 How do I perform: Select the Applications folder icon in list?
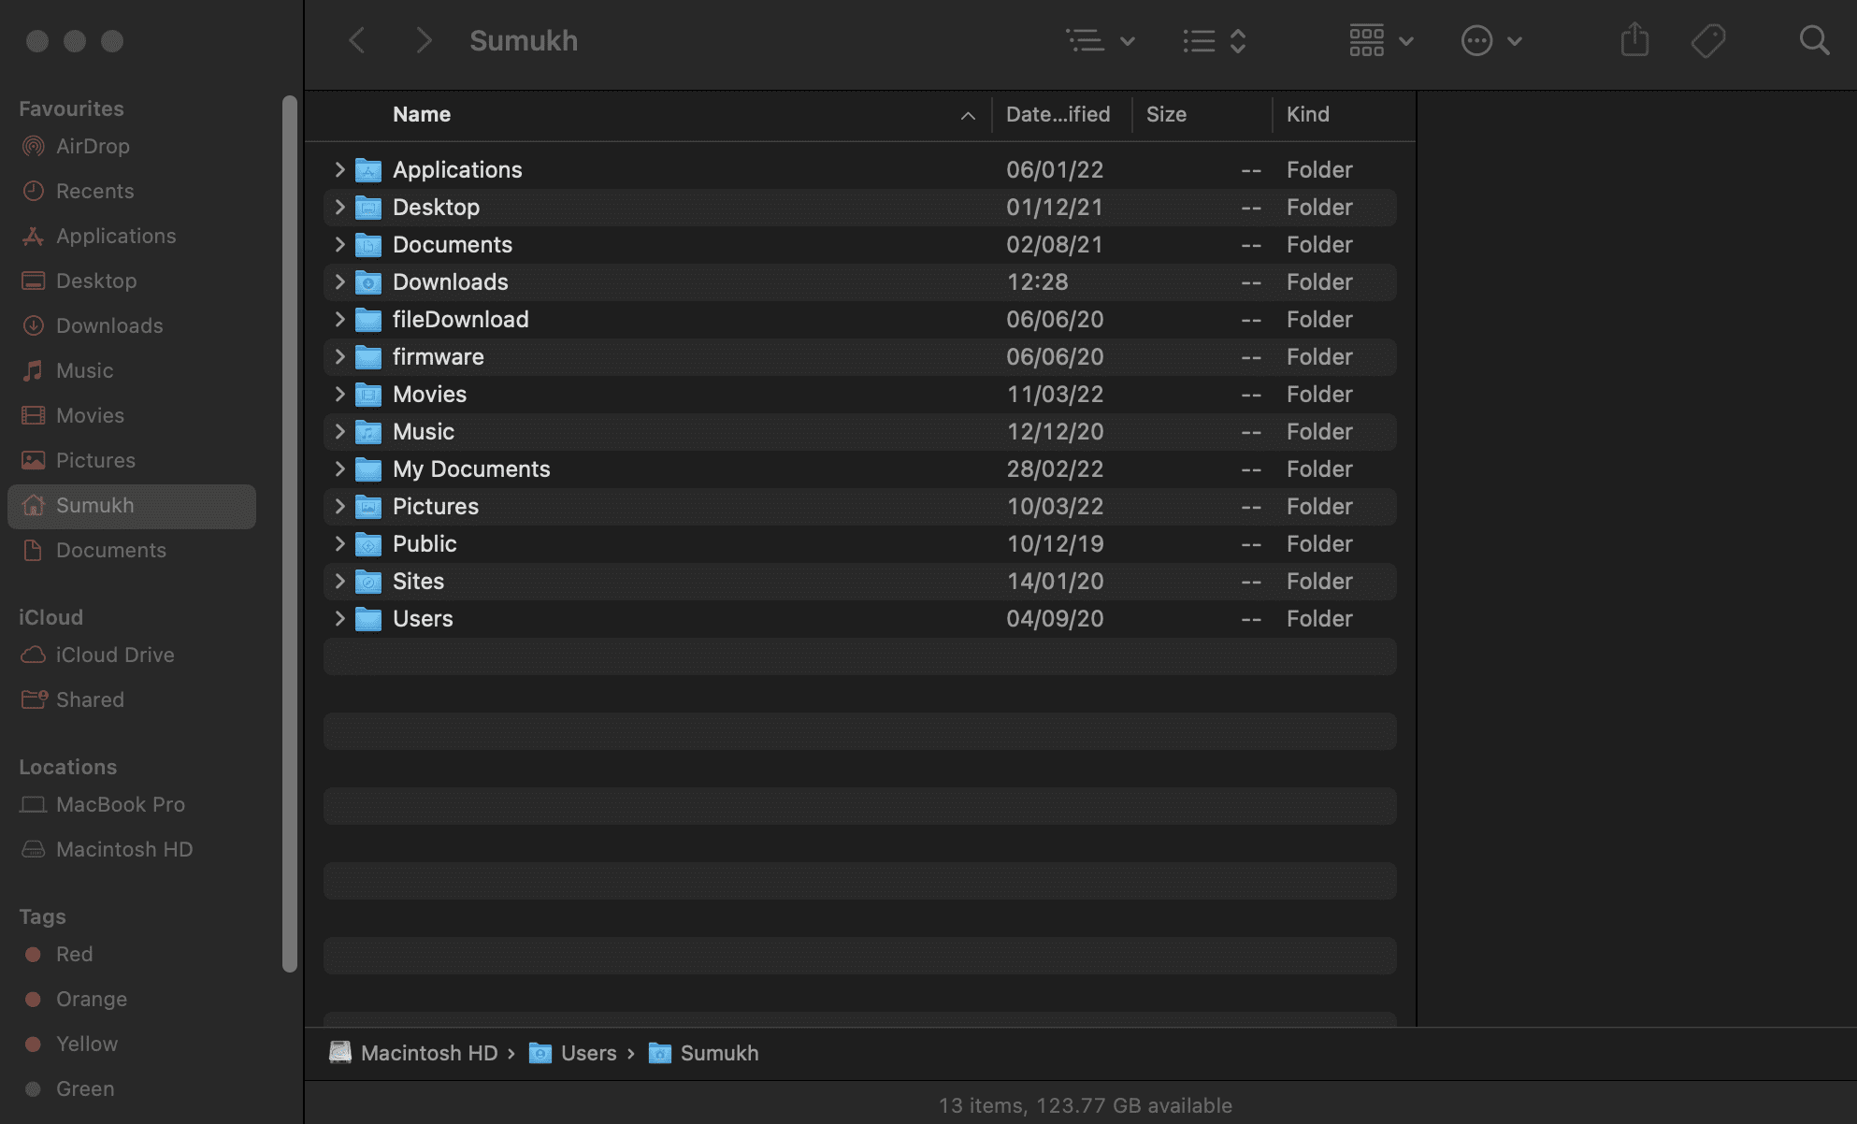click(368, 169)
